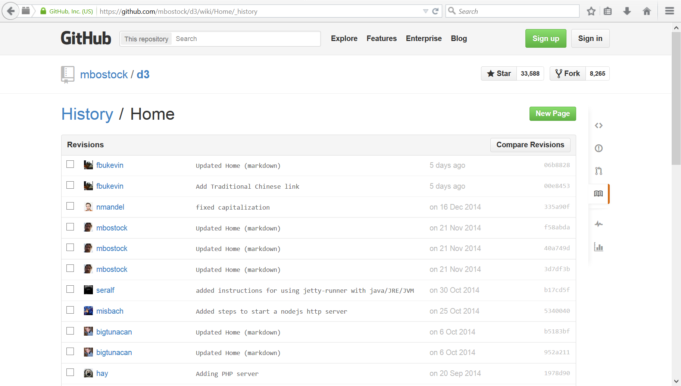Star the d3 repository
This screenshot has height=386, width=681.
(x=499, y=73)
